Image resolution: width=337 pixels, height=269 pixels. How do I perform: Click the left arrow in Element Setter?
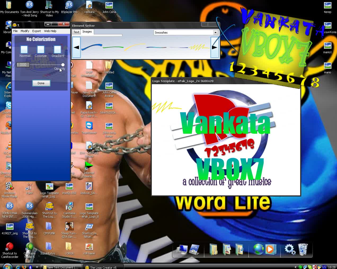tap(76, 47)
